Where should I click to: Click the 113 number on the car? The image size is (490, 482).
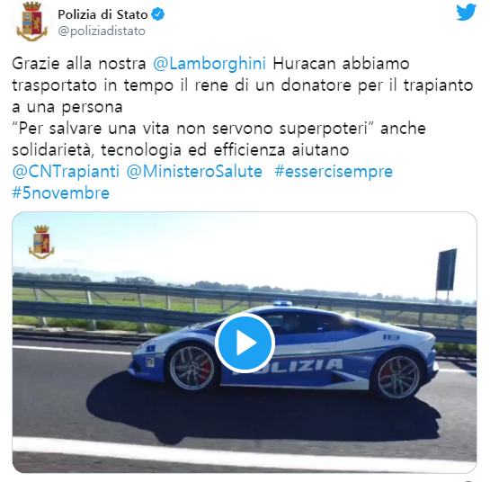click(391, 337)
